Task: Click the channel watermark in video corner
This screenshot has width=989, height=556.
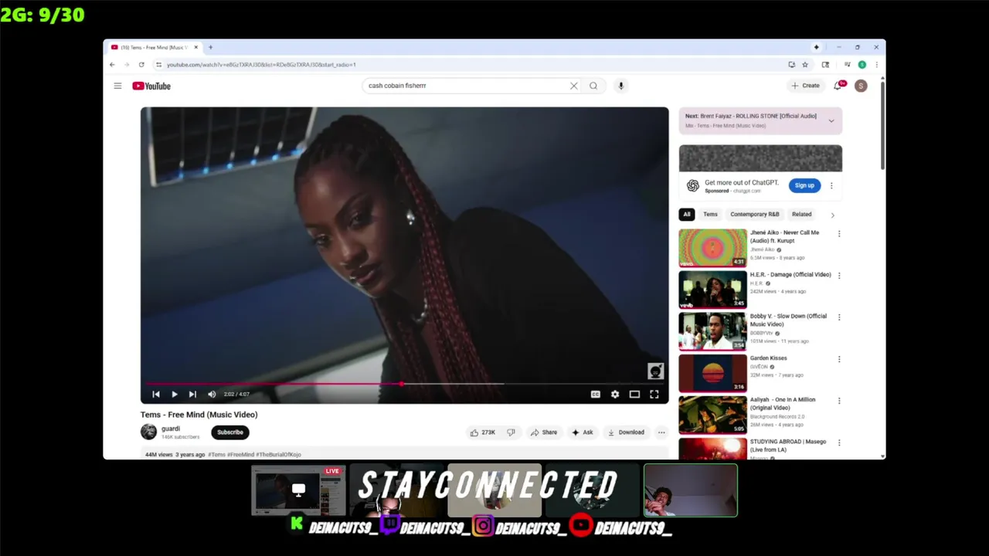Action: [655, 371]
